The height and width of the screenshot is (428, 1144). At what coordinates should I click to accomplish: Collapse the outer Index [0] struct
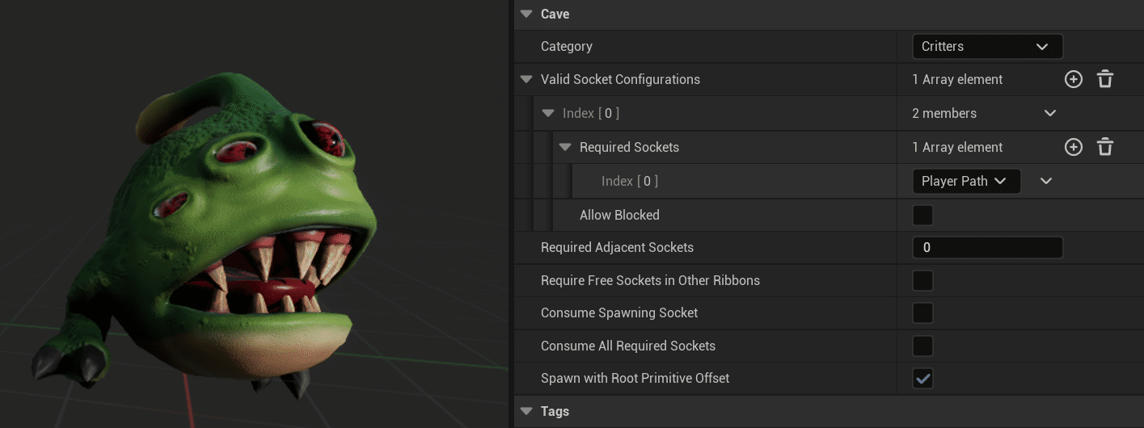549,113
